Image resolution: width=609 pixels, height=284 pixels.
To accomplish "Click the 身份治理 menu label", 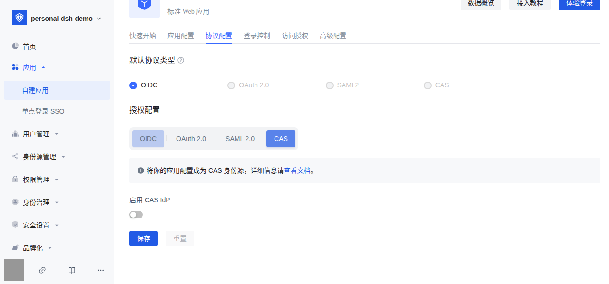I will [36, 202].
